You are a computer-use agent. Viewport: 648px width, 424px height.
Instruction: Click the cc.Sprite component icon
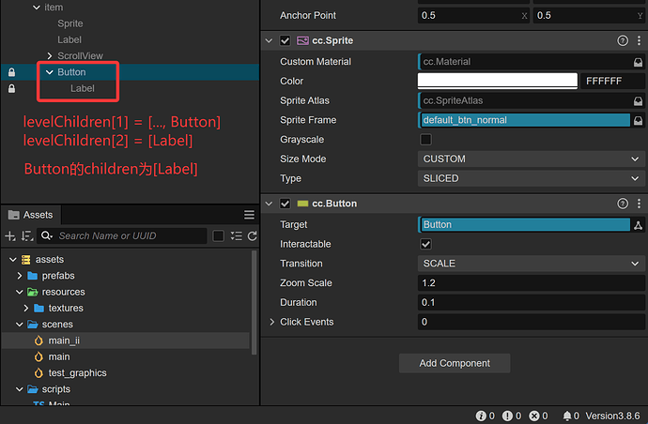302,40
